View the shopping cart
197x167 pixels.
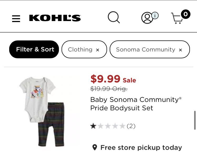coord(177,19)
